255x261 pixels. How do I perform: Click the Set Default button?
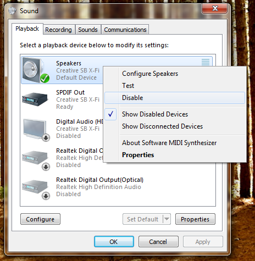coord(143,219)
